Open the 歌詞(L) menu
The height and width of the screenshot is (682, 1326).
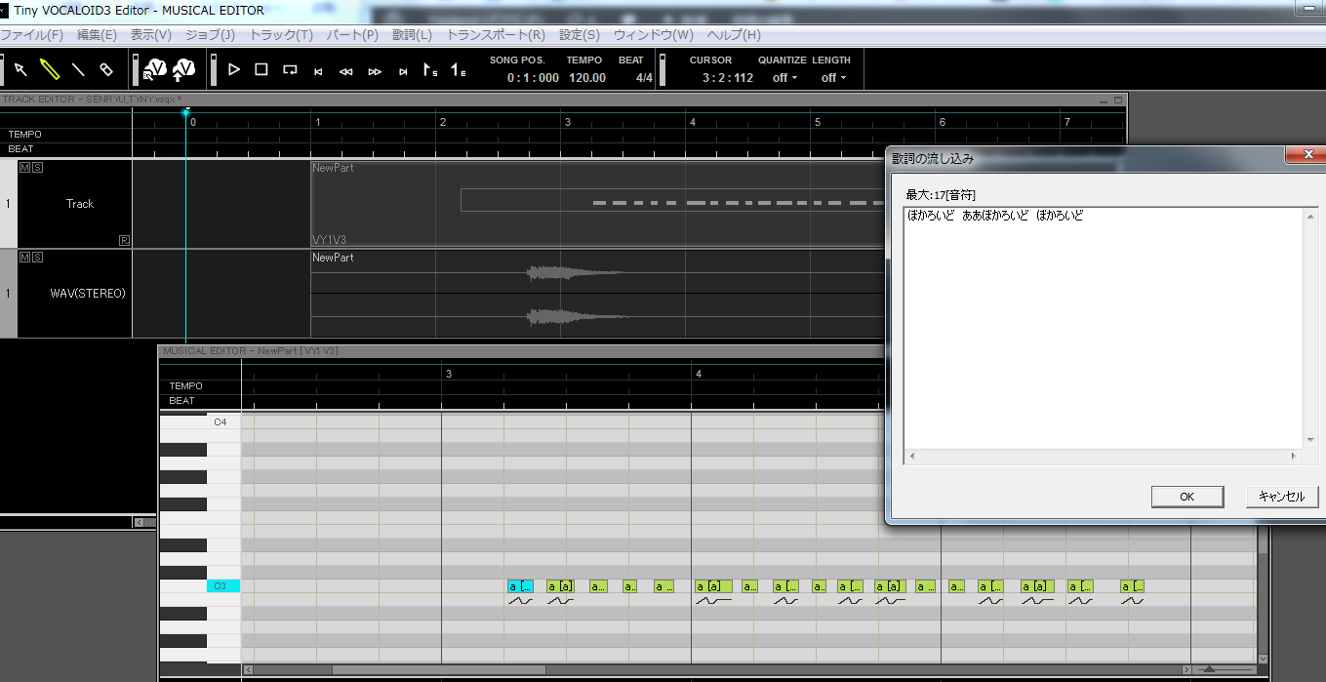pos(412,35)
